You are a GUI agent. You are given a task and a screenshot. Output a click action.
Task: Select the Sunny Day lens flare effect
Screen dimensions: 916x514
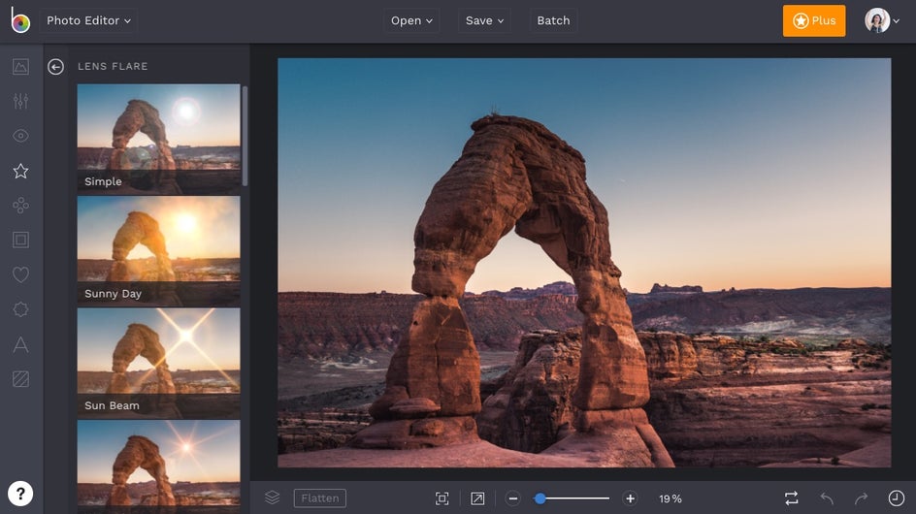click(x=158, y=251)
